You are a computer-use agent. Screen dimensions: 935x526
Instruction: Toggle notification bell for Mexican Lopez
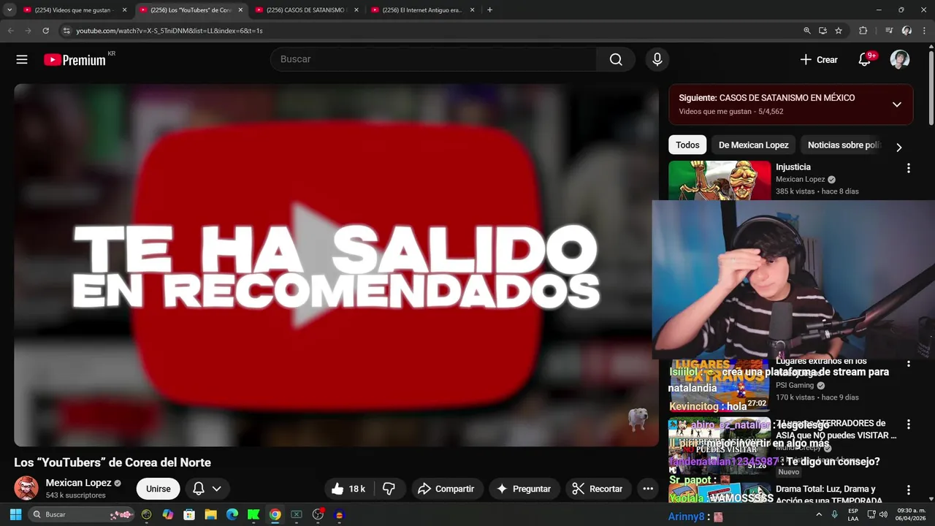click(199, 489)
